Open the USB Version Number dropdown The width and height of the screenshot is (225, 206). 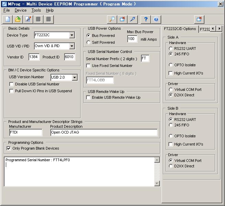(x=74, y=78)
